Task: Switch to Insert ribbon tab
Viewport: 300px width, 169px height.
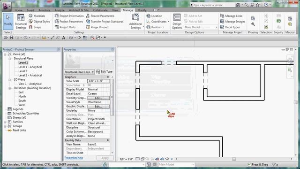Action: click(30, 10)
